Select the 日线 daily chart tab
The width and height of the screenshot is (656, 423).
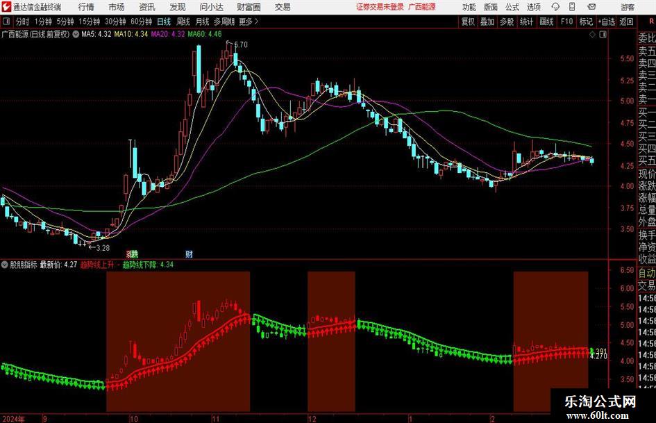click(164, 22)
